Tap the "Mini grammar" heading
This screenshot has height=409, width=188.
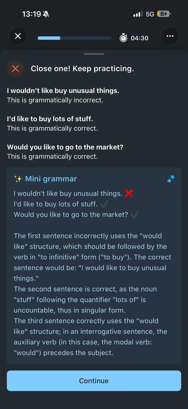(x=51, y=179)
